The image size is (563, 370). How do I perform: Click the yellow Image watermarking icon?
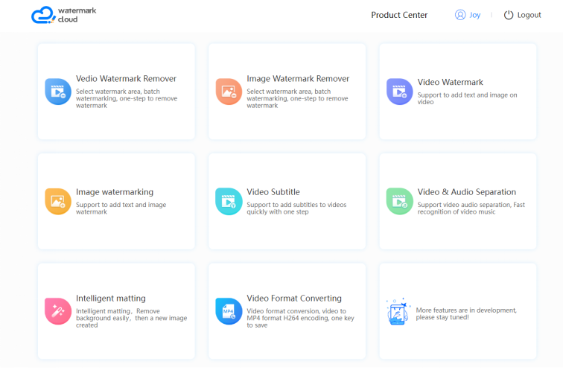(x=58, y=201)
